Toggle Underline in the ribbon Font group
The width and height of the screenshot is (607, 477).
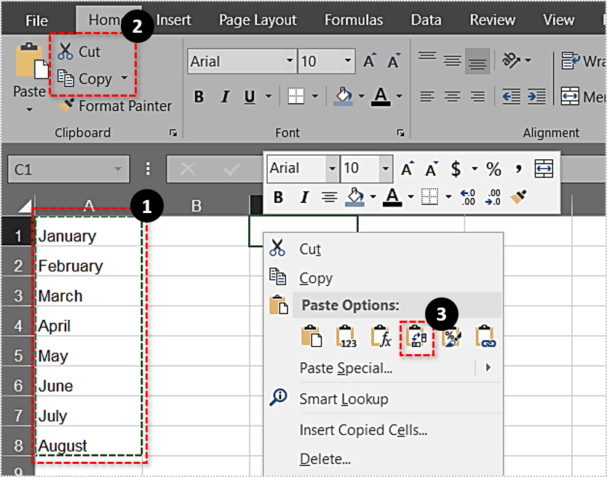(x=250, y=97)
